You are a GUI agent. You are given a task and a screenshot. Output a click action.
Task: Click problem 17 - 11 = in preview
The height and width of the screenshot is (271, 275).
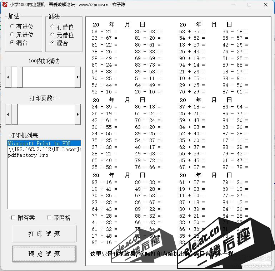pyautogui.click(x=235, y=140)
